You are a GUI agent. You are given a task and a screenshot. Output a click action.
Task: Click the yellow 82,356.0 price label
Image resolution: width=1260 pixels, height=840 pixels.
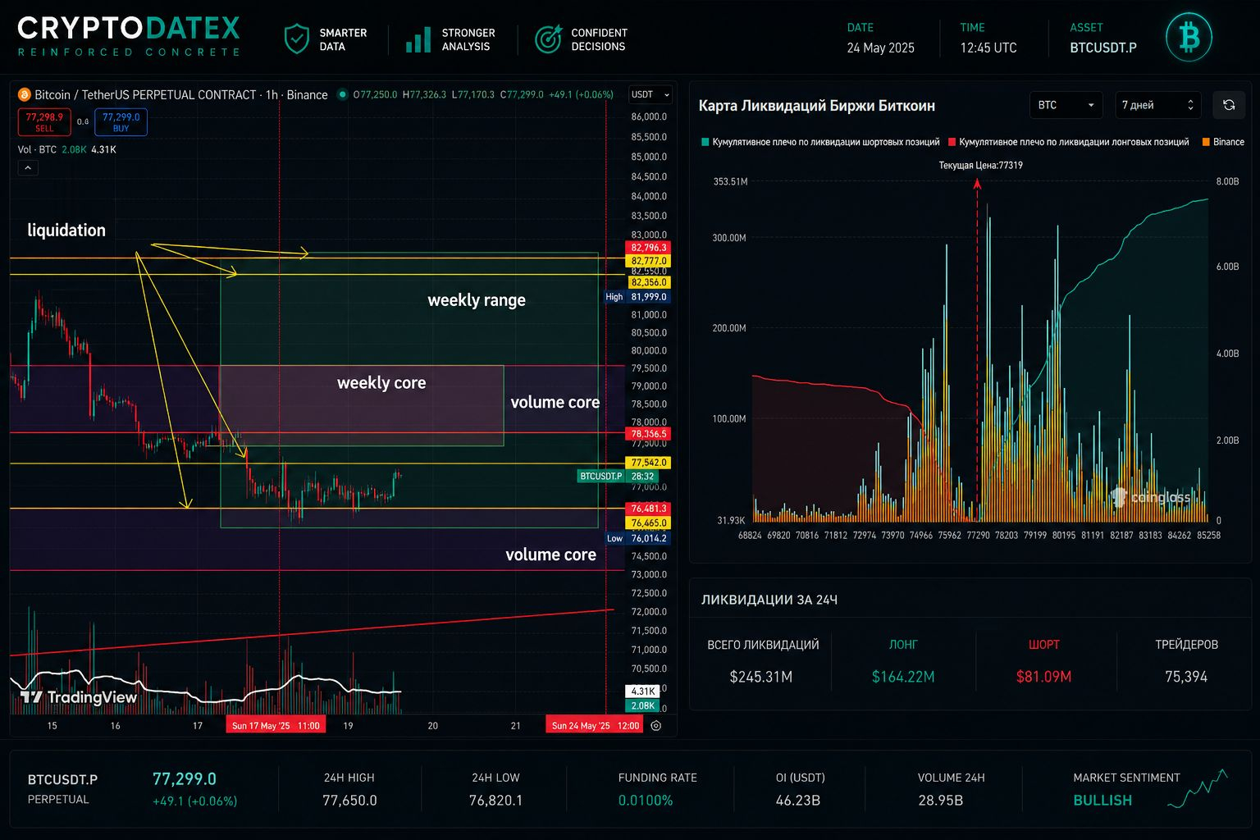[649, 282]
